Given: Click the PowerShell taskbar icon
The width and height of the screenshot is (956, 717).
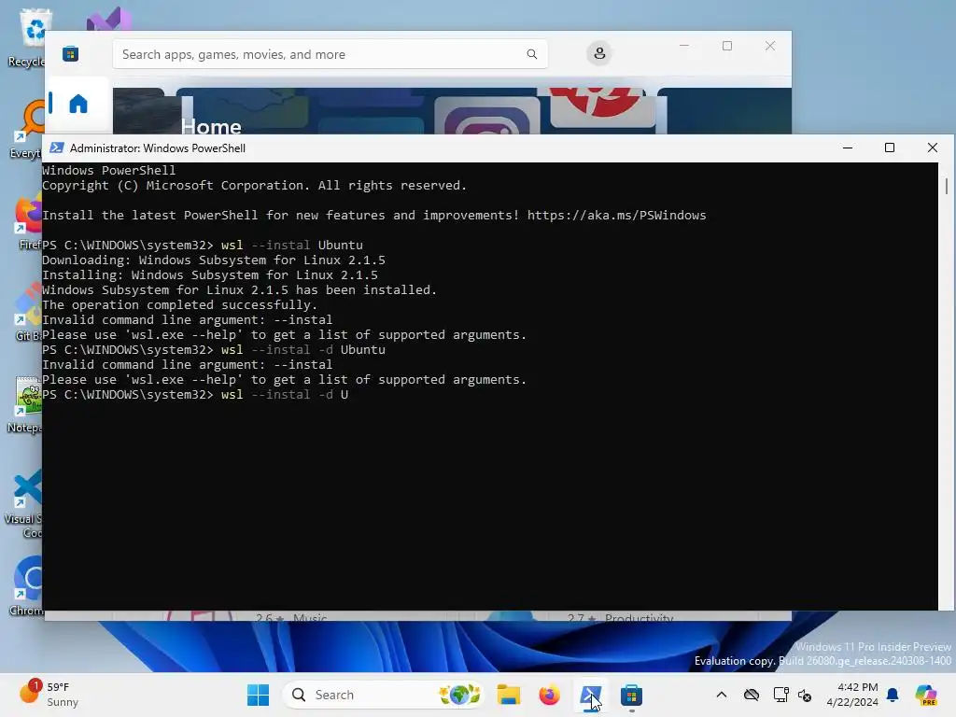Looking at the screenshot, I should (x=590, y=695).
